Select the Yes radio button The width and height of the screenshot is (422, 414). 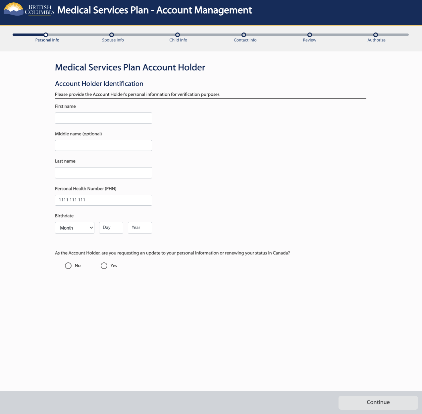104,266
